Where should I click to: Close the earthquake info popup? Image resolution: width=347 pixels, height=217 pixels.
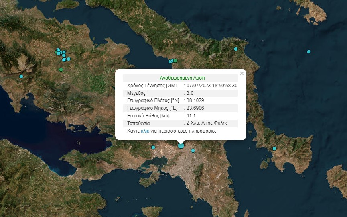pos(241,74)
